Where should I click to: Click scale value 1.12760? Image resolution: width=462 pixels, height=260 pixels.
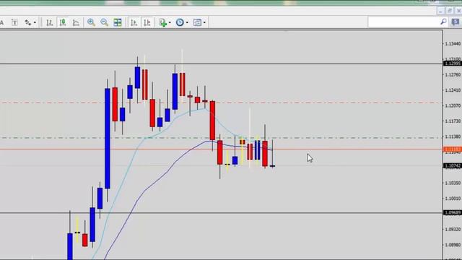pyautogui.click(x=453, y=75)
